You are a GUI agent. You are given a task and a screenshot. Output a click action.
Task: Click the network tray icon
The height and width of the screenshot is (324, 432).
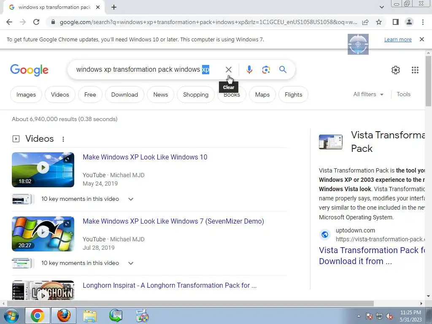coord(379,316)
